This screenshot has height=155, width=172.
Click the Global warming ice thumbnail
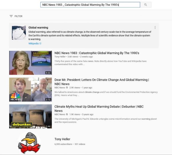[x=19, y=33]
